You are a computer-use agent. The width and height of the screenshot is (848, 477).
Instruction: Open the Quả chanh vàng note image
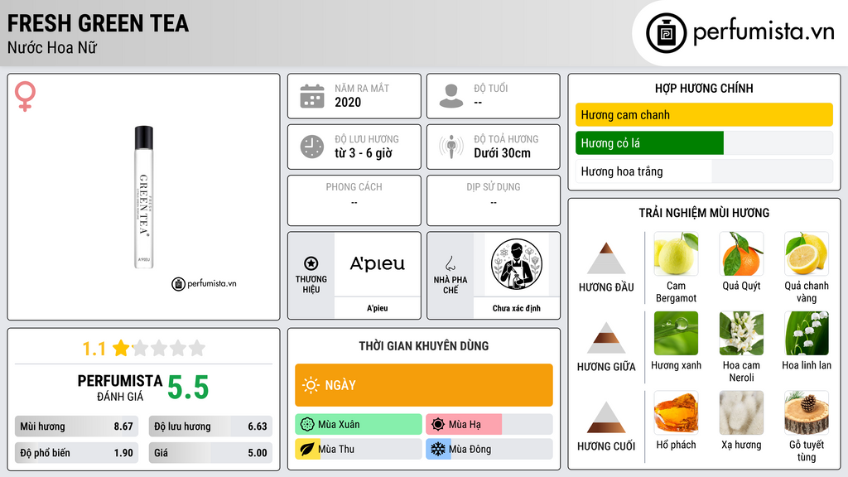pyautogui.click(x=807, y=253)
